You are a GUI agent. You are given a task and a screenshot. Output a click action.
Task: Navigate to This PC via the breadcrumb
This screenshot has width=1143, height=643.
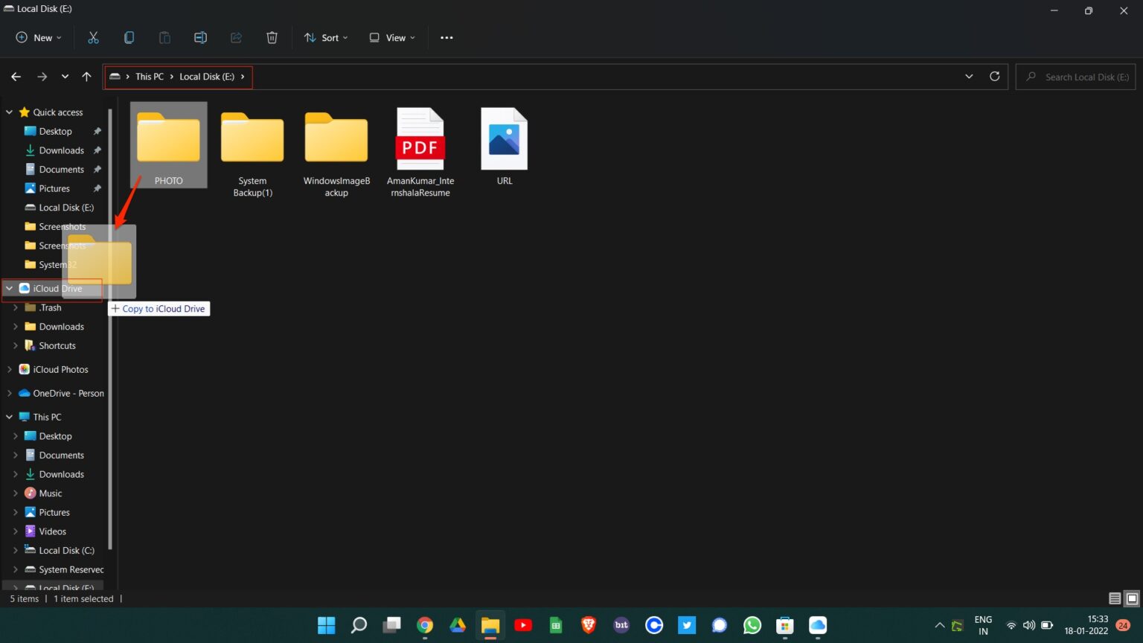[150, 76]
